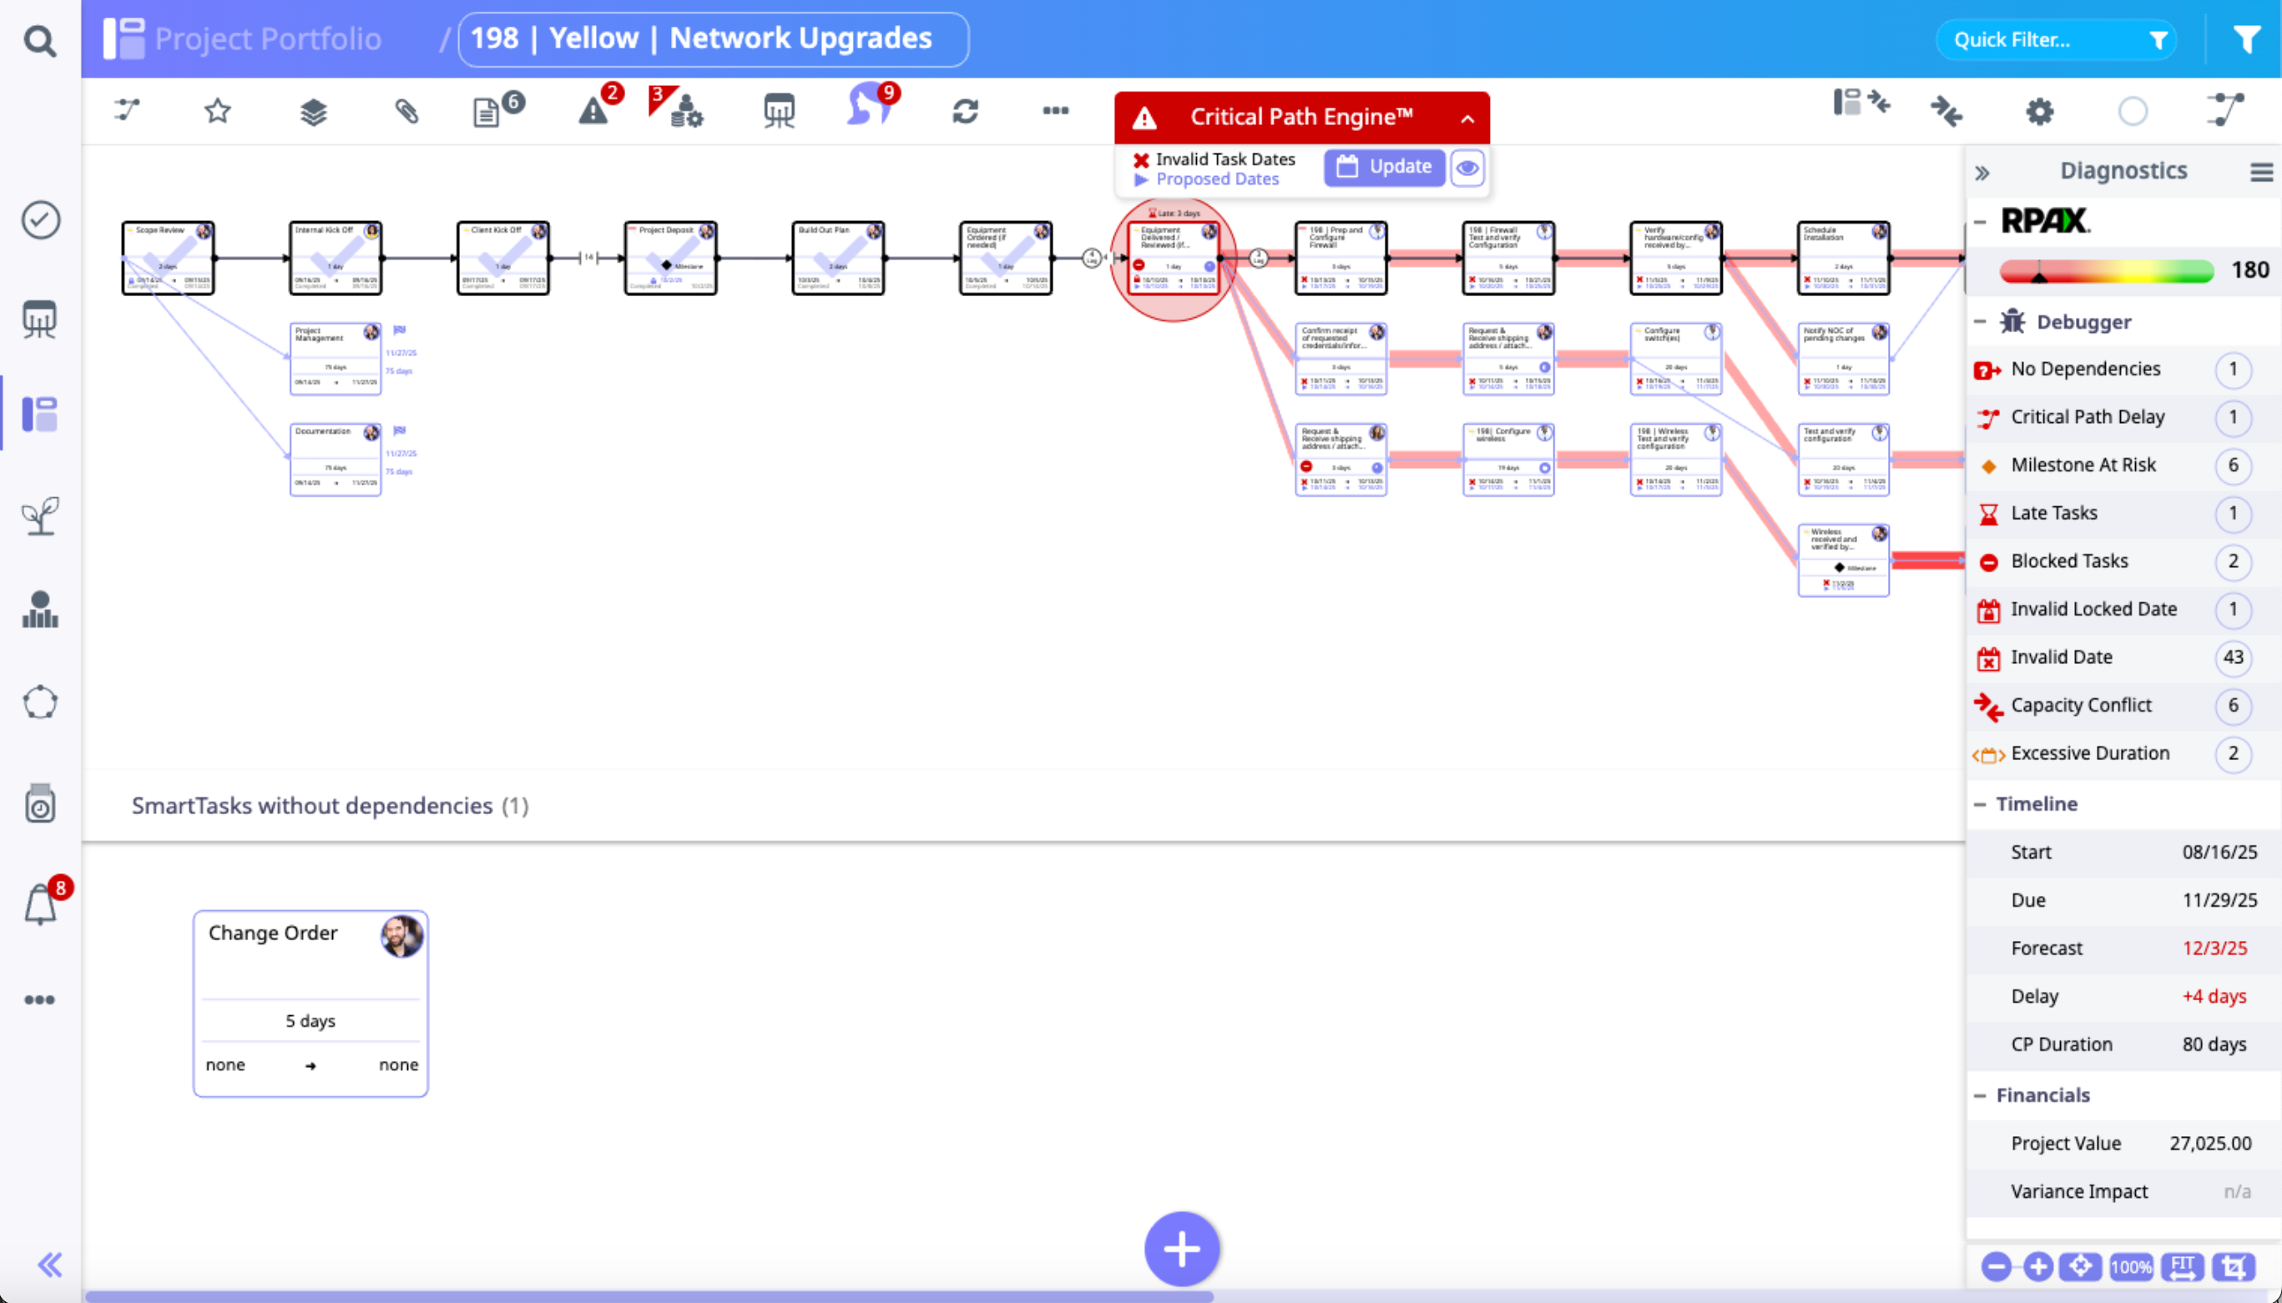Click the Project Portfolio breadcrumb link
Screen dimensions: 2282x1303
pos(267,38)
